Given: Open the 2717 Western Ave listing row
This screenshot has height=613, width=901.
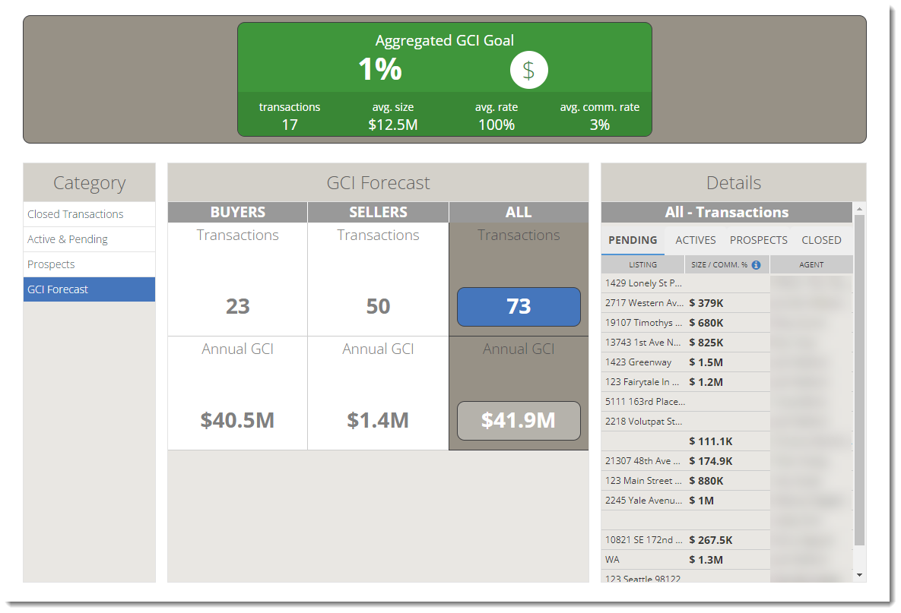Looking at the screenshot, I should (x=643, y=303).
